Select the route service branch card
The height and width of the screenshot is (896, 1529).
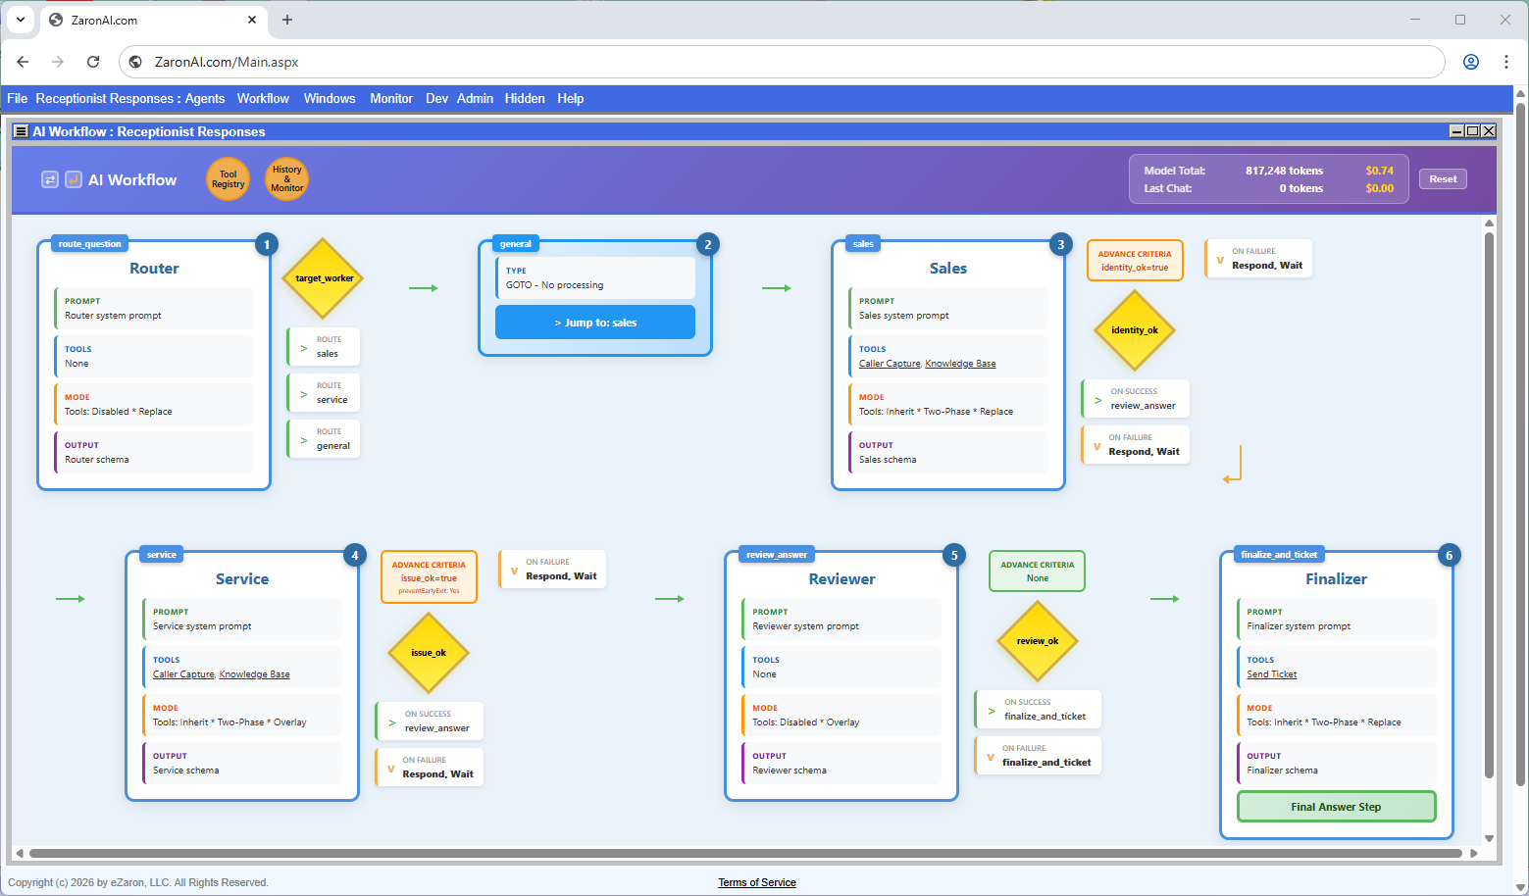(324, 393)
